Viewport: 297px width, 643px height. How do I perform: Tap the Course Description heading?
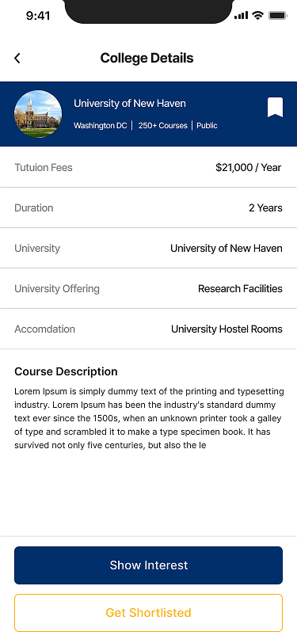pyautogui.click(x=66, y=371)
